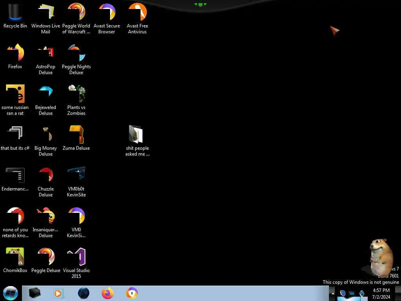Select the folder labeled 'asked me ...'
Image resolution: width=401 pixels, height=301 pixels.
tap(137, 141)
